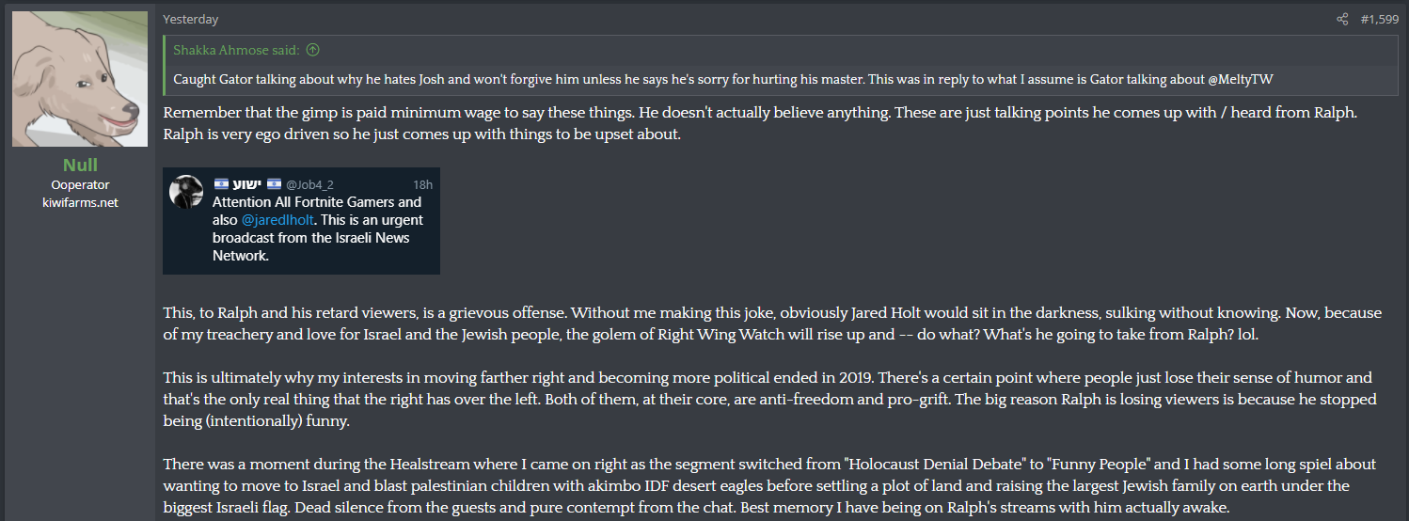Screen dimensions: 1409x521
Task: Click the "18h" timestamp in the tweet
Action: coord(422,184)
